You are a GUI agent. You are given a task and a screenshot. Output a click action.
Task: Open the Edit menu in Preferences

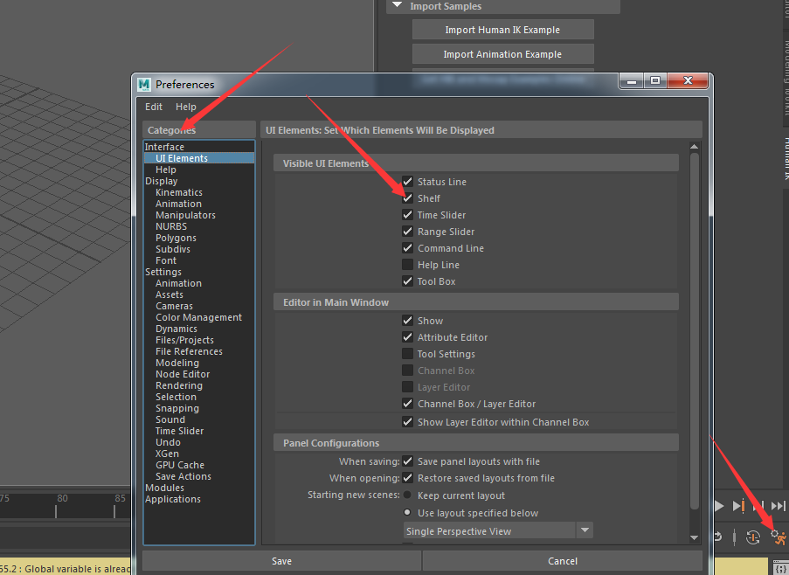coord(154,107)
